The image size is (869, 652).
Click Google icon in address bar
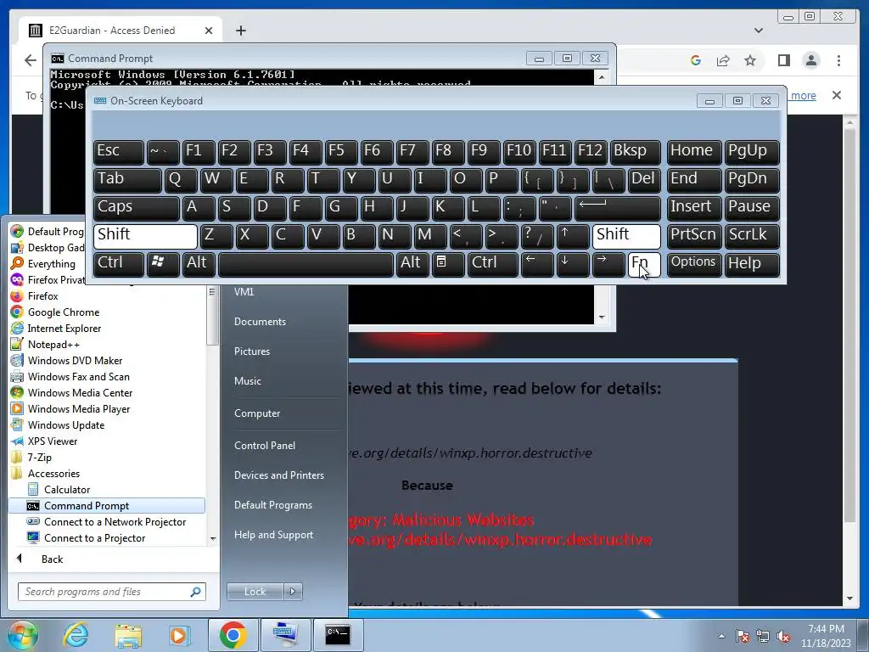pos(696,60)
